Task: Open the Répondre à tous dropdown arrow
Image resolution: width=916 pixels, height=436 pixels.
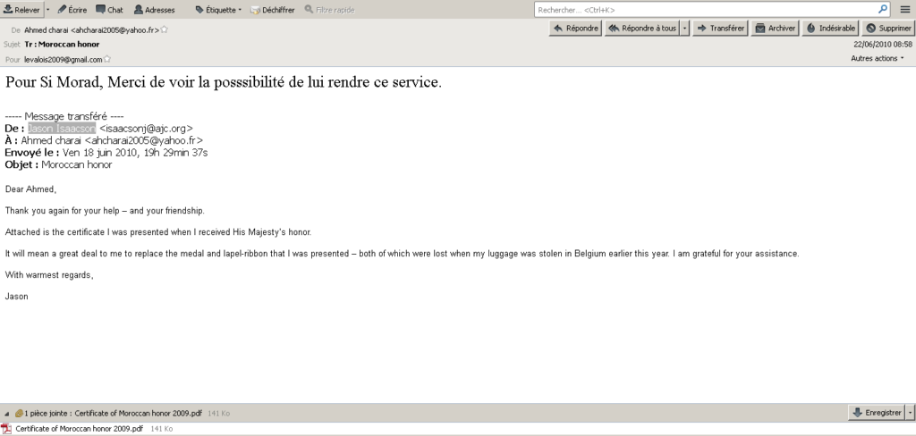Action: coord(685,29)
